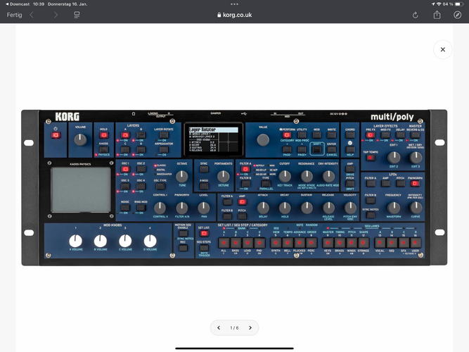Screen dimensions: 469x352
Task: Close the image lightbox with the X
Action: tap(442, 49)
